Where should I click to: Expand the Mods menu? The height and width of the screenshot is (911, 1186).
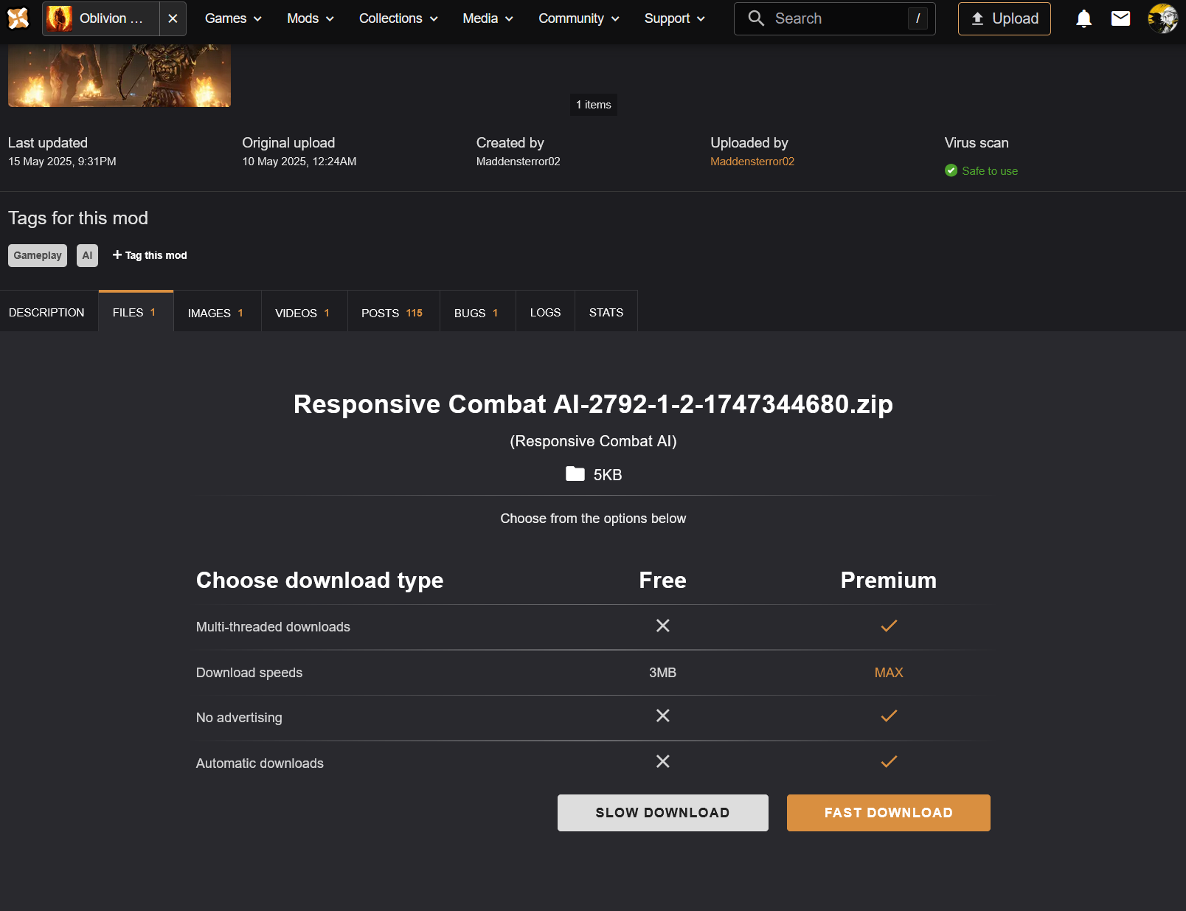pos(311,18)
